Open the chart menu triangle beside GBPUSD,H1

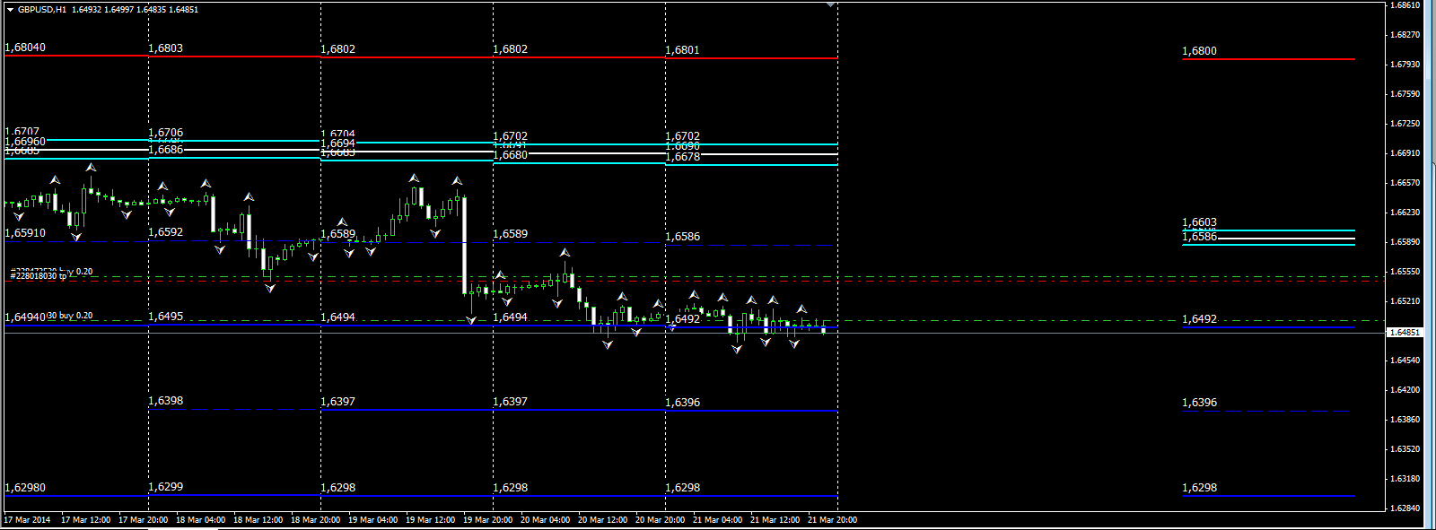[x=10, y=9]
